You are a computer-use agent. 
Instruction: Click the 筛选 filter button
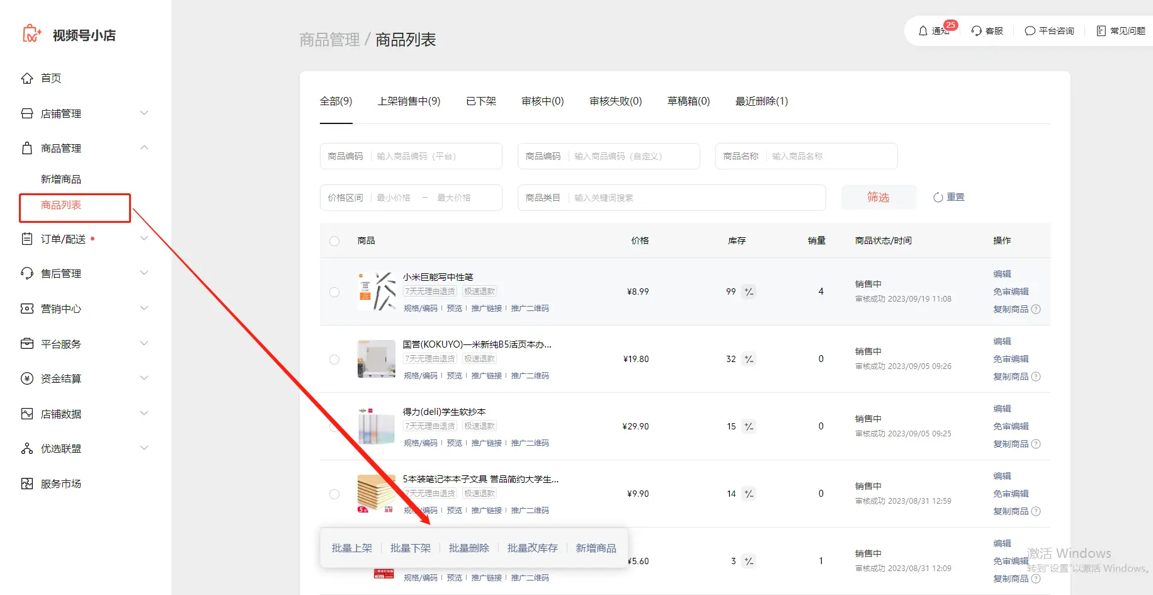click(x=878, y=198)
